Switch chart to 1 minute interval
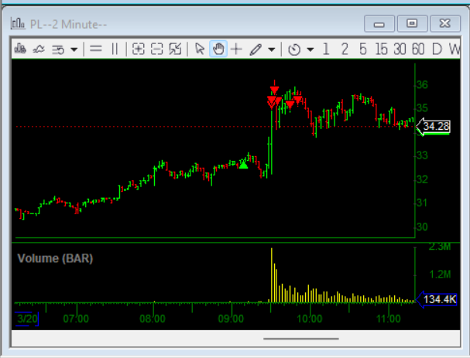Viewport: 470px width, 358px height. click(326, 49)
